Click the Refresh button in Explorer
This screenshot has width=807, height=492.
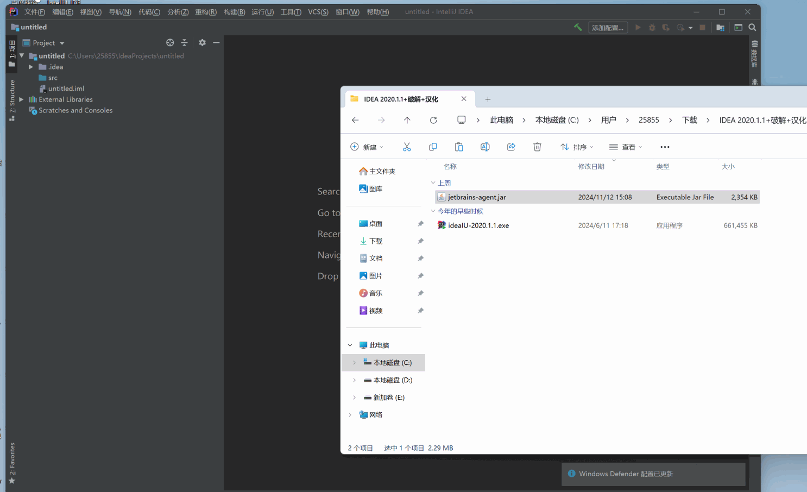(433, 120)
